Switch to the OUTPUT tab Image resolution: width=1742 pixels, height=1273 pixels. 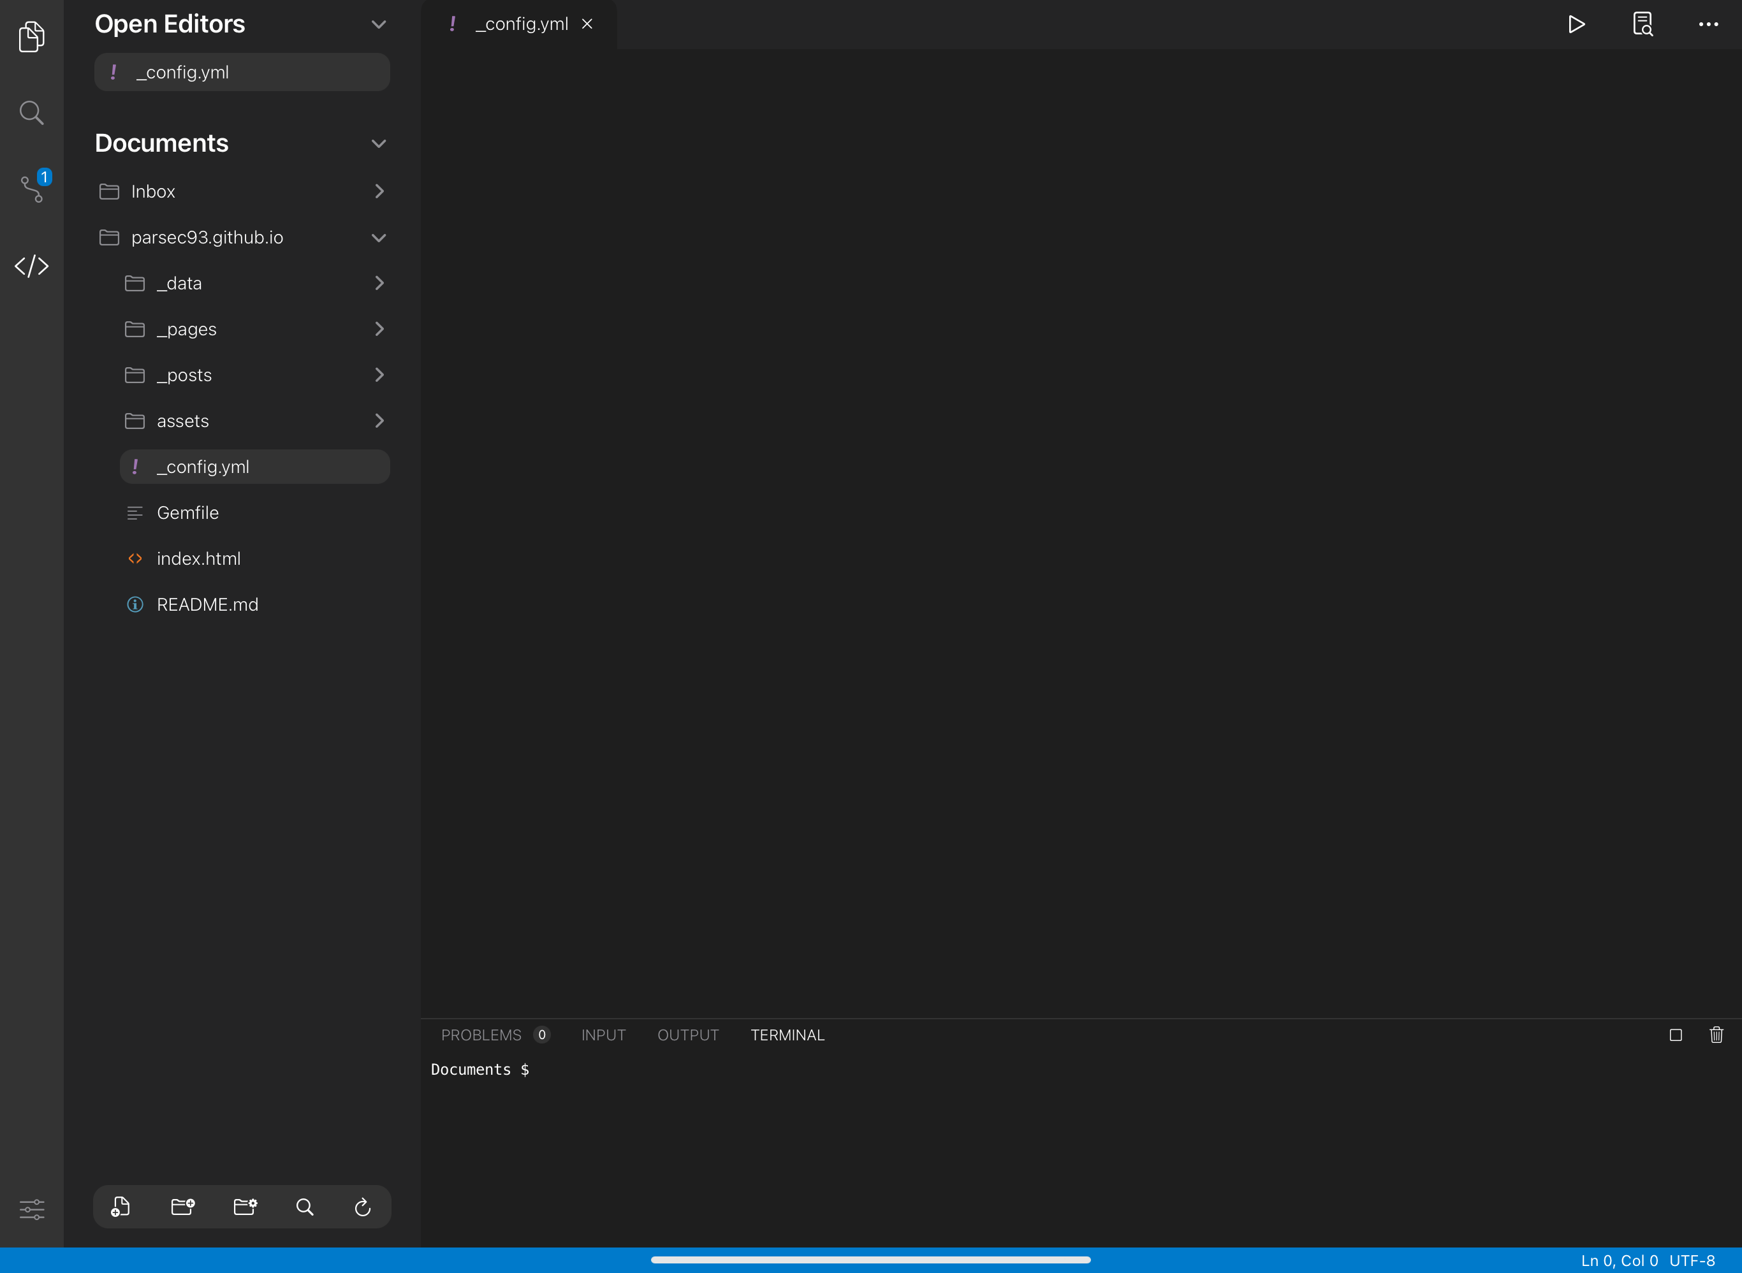tap(687, 1035)
